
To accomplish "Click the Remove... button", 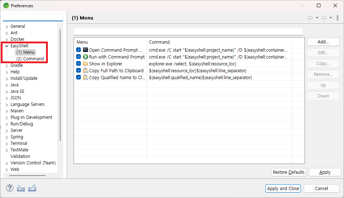I will (323, 74).
